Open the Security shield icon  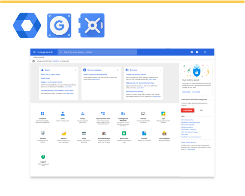43,133
